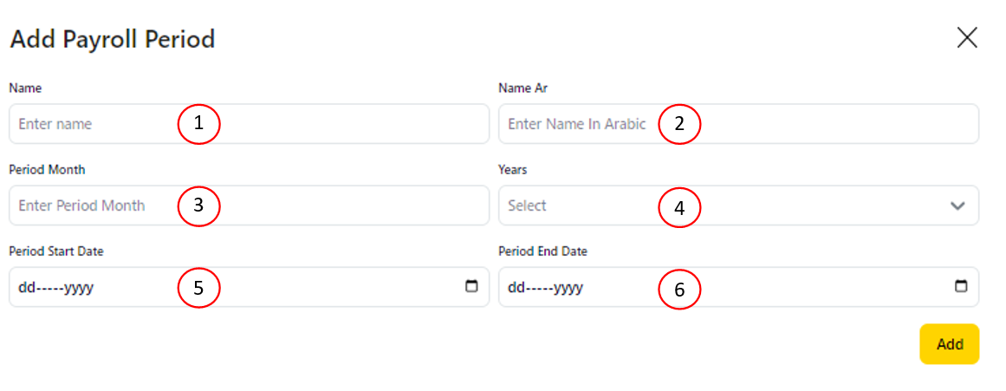Open calendar picker for Period Start Date

click(471, 287)
